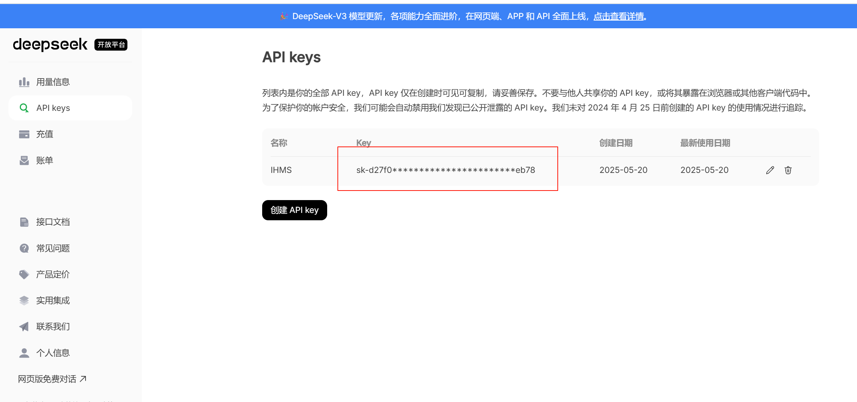Open the 点击查看详情 link in banner
Viewport: 857px width, 402px height.
point(619,16)
